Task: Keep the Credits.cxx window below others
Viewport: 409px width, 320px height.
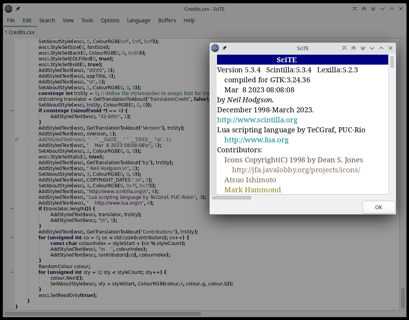Action: pyautogui.click(x=373, y=9)
